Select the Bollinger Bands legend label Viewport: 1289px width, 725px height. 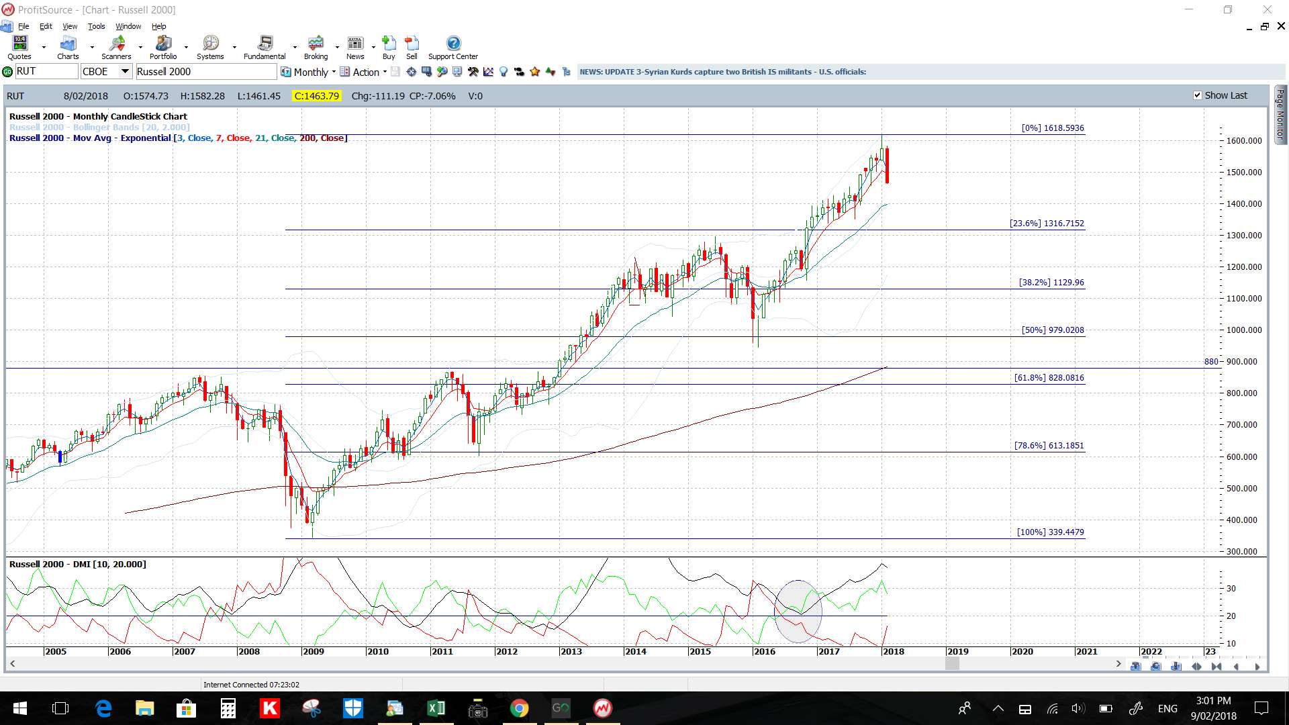[x=99, y=127]
